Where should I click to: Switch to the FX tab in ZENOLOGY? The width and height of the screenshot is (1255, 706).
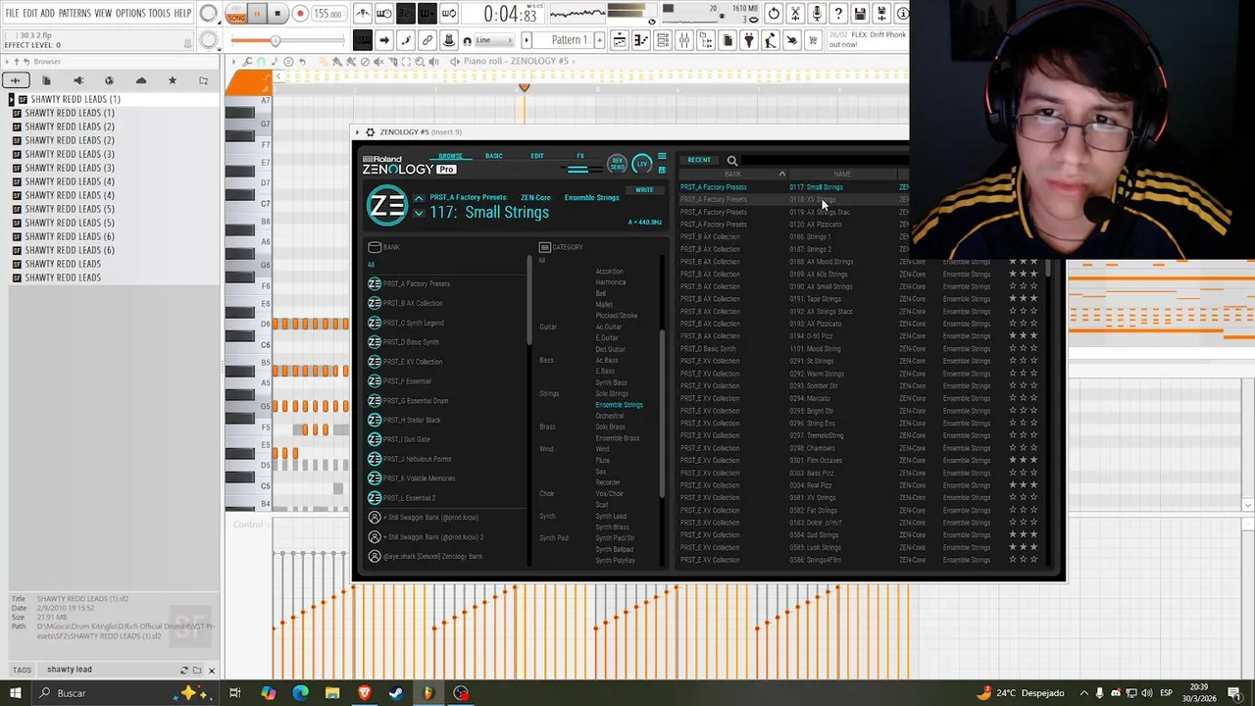click(x=579, y=156)
